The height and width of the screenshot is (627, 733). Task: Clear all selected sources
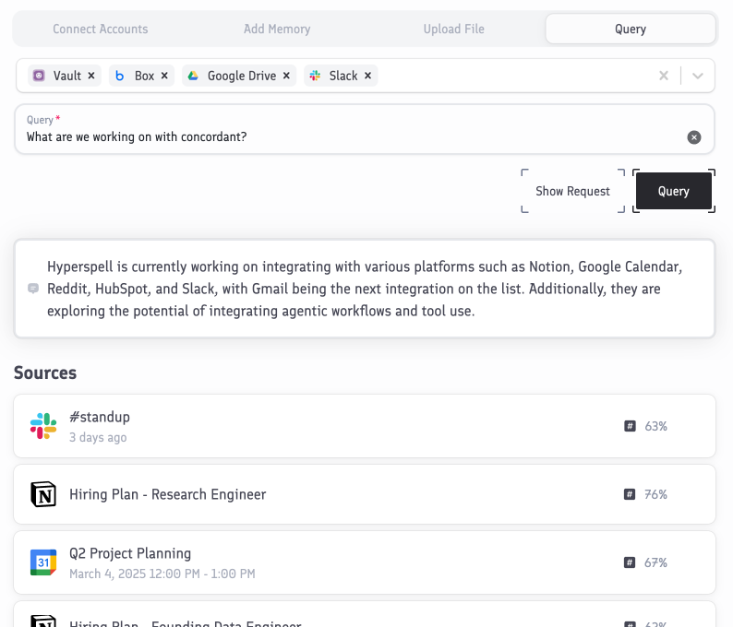pyautogui.click(x=664, y=76)
